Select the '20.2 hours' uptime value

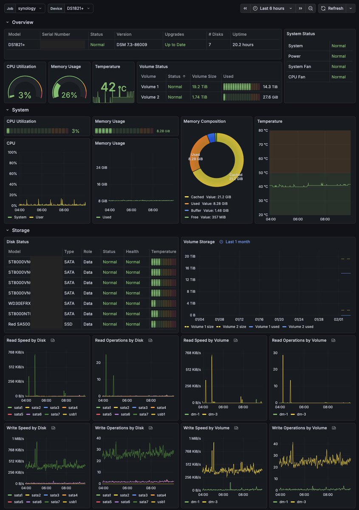(x=243, y=45)
